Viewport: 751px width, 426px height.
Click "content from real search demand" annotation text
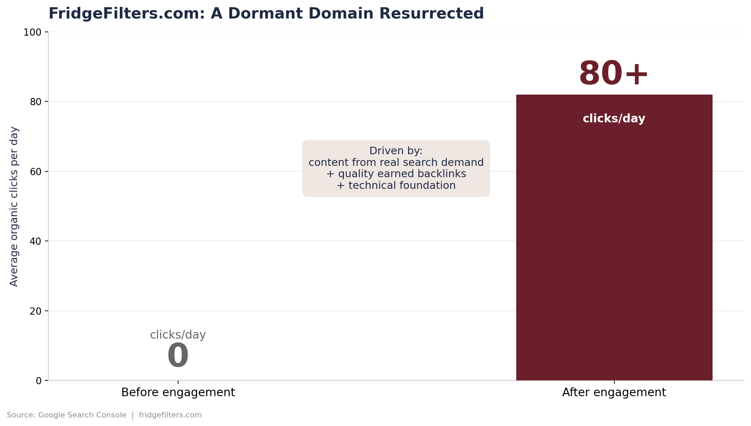(x=396, y=162)
